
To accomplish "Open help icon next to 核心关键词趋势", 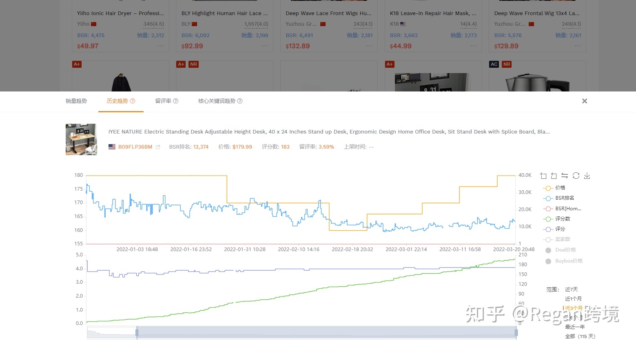I will coord(240,101).
